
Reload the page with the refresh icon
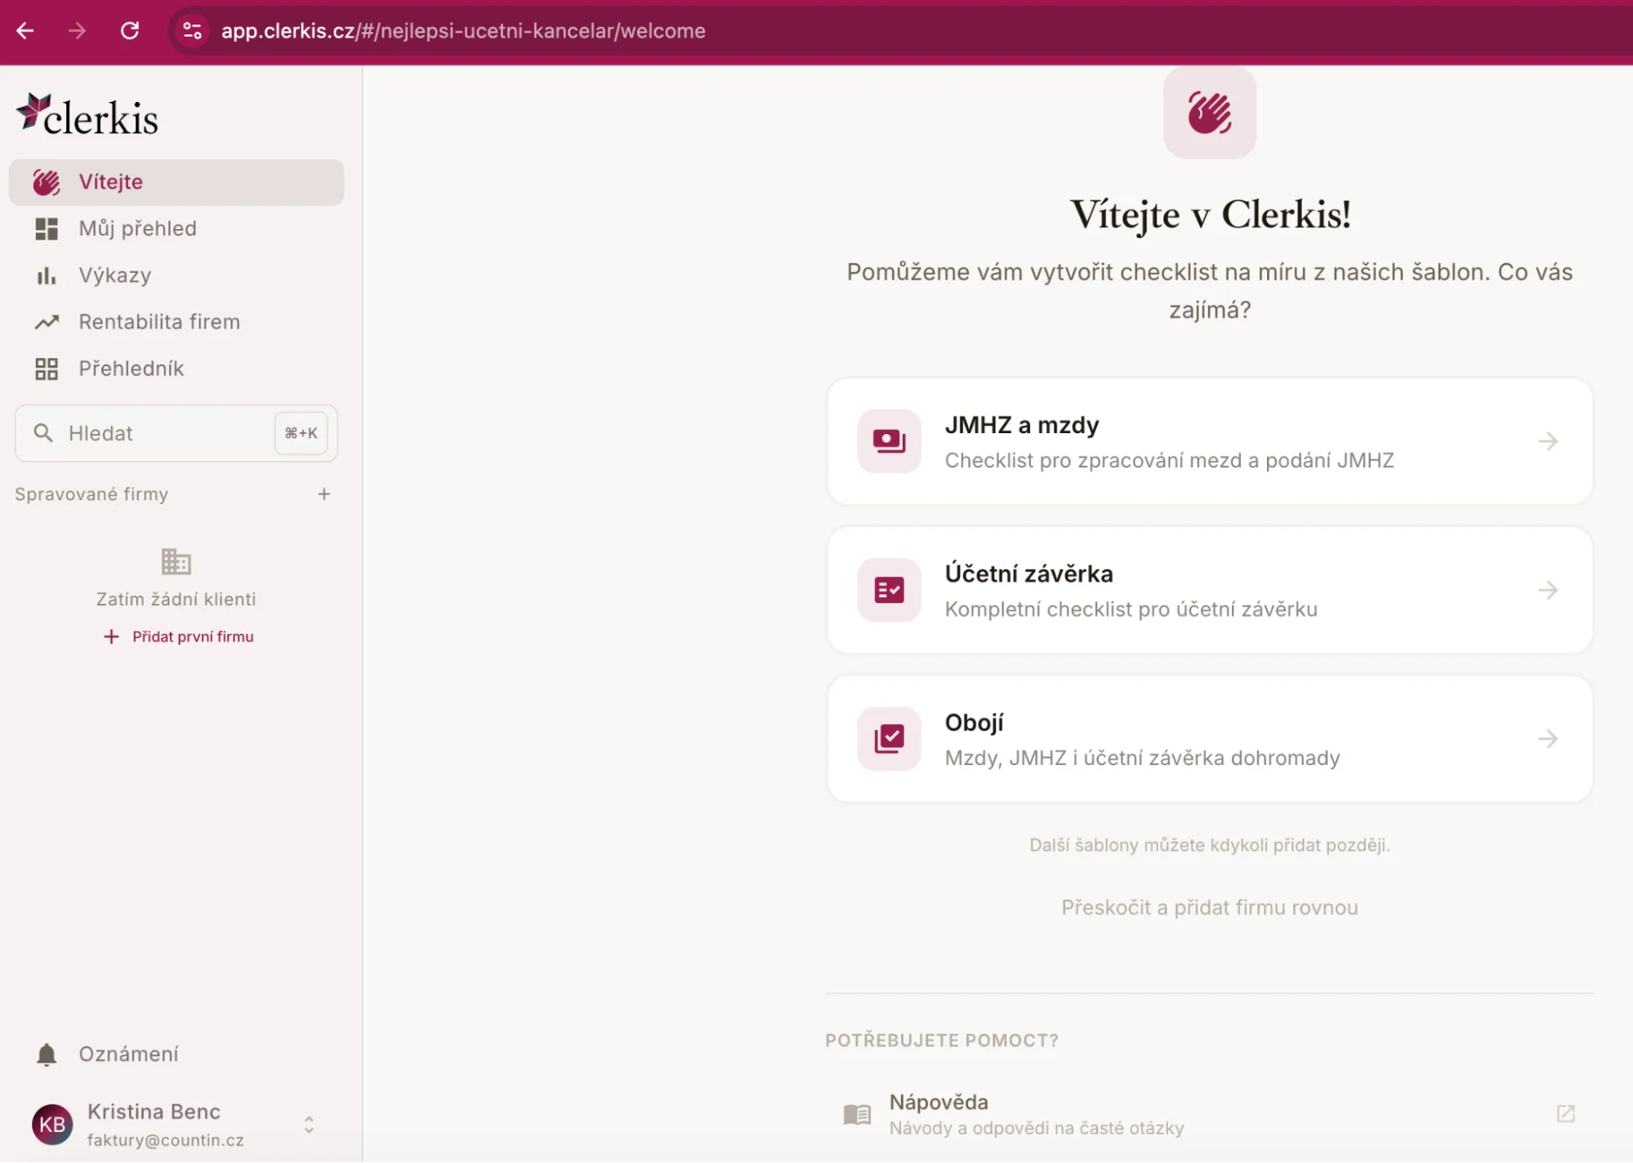point(130,31)
